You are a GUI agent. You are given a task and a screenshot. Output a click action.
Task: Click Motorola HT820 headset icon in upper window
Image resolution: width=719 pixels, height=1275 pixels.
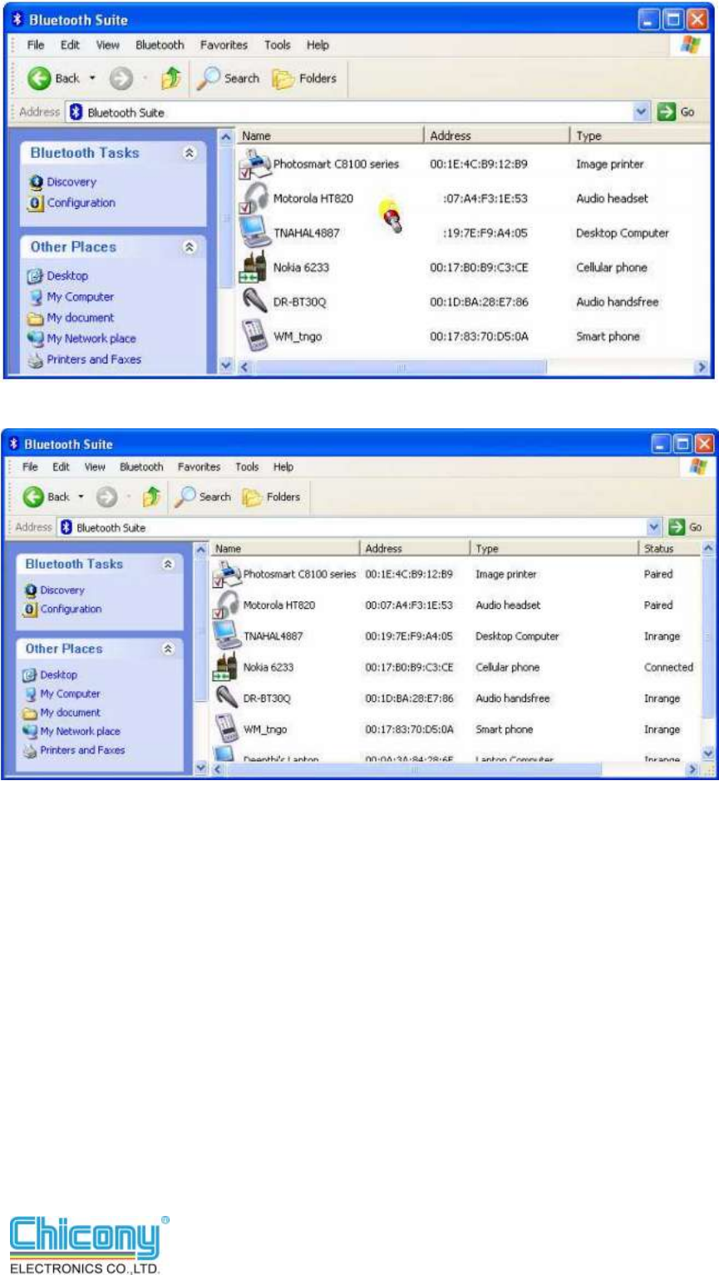[x=254, y=199]
